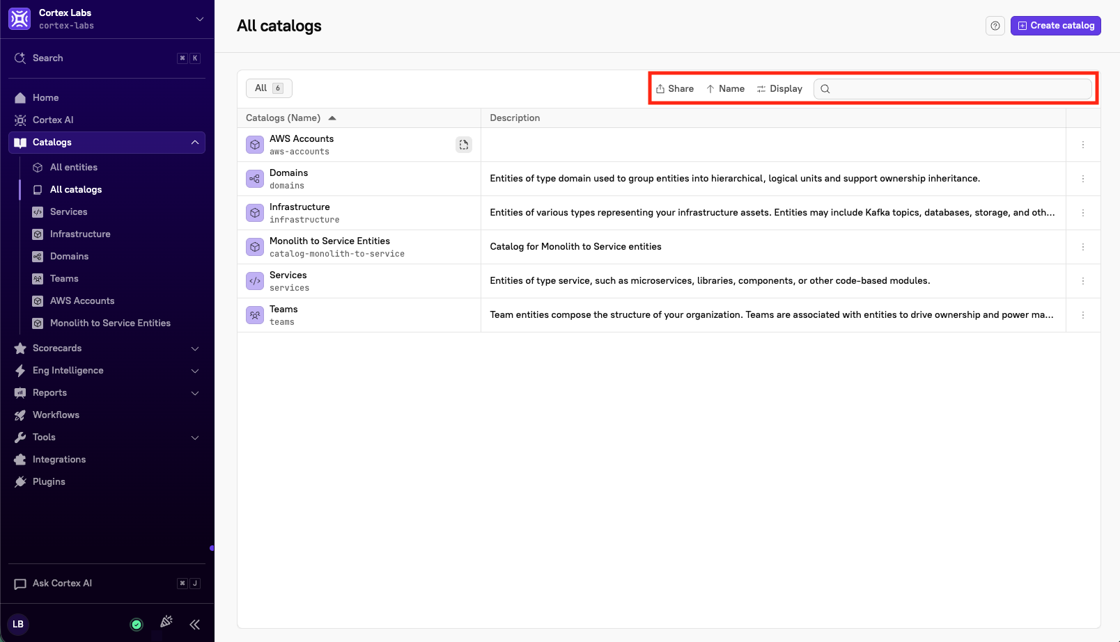The height and width of the screenshot is (642, 1120).
Task: Click the catalog search input field
Action: (x=953, y=89)
